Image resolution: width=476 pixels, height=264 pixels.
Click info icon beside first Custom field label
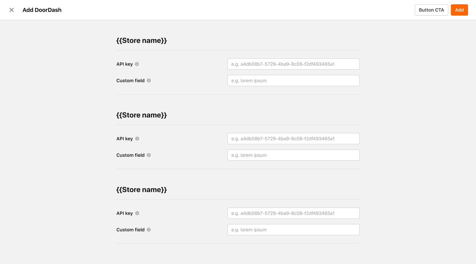click(x=149, y=81)
